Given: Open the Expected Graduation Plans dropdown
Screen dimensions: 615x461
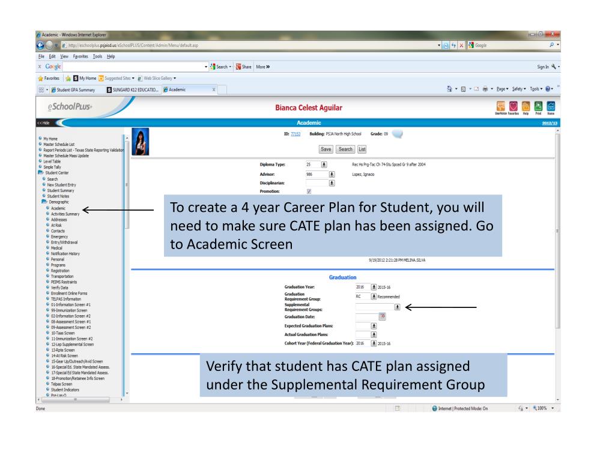Looking at the screenshot, I should [x=374, y=326].
